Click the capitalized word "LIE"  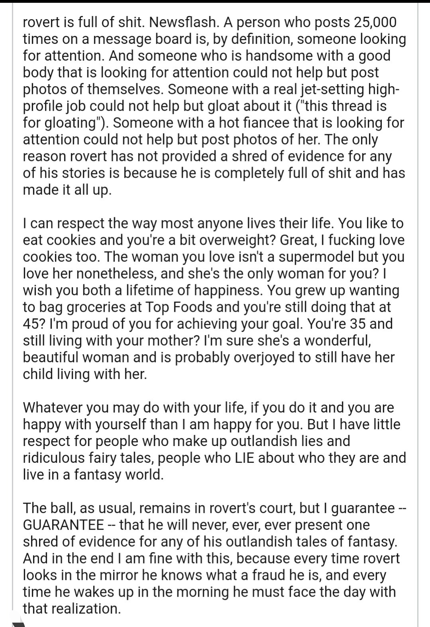244,458
